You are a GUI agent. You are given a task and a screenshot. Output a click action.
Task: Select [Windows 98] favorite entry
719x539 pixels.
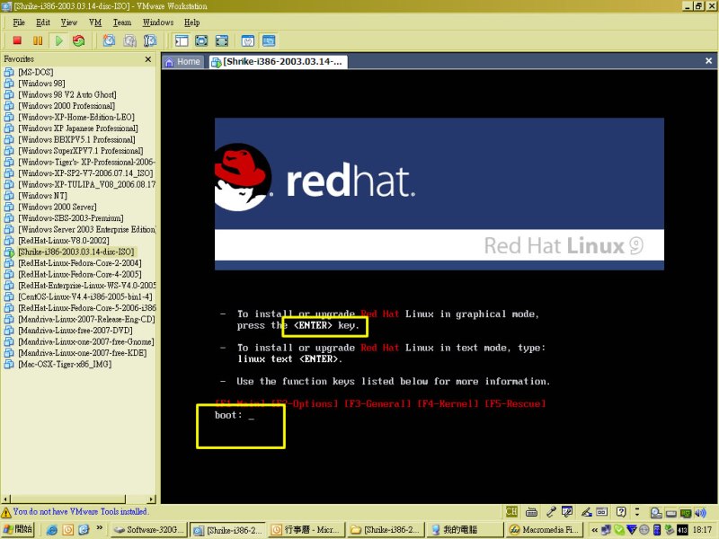click(x=41, y=84)
